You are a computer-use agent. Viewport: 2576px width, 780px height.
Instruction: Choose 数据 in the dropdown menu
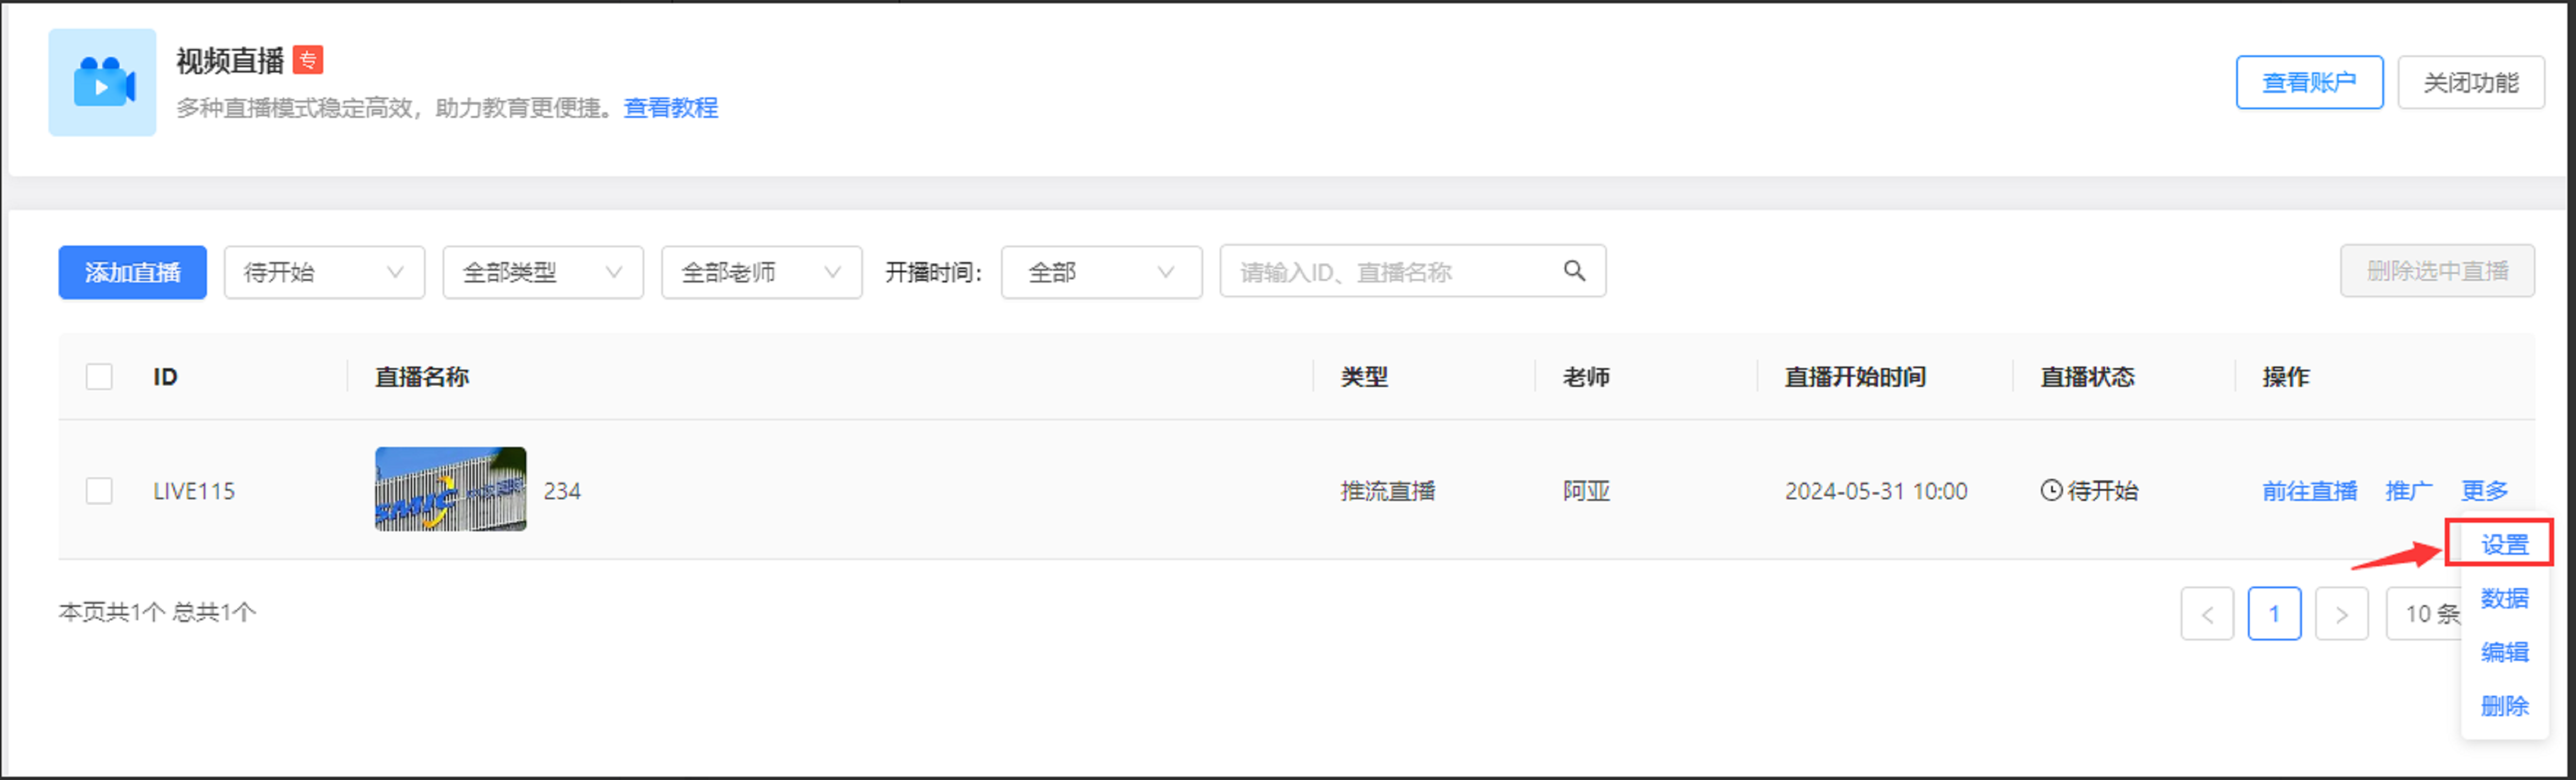point(2504,598)
